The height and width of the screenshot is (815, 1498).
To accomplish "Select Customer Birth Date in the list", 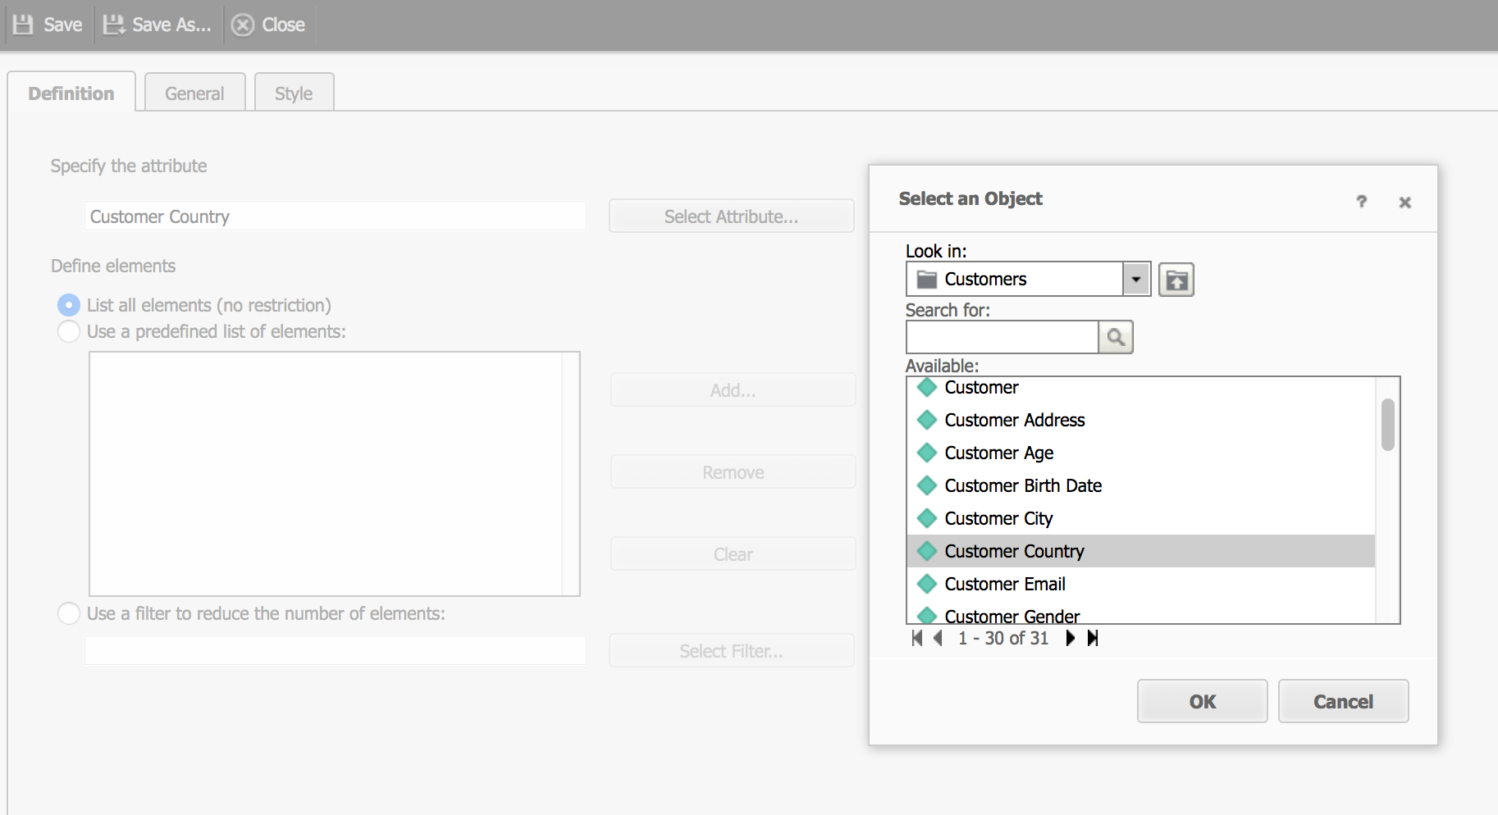I will pyautogui.click(x=1140, y=485).
